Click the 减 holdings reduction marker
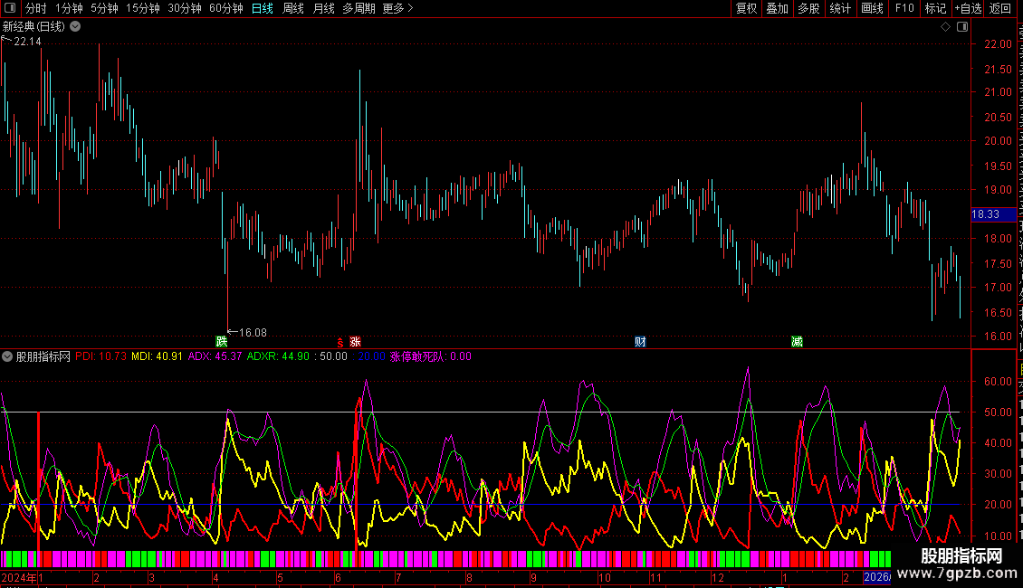The height and width of the screenshot is (588, 1023). click(797, 342)
